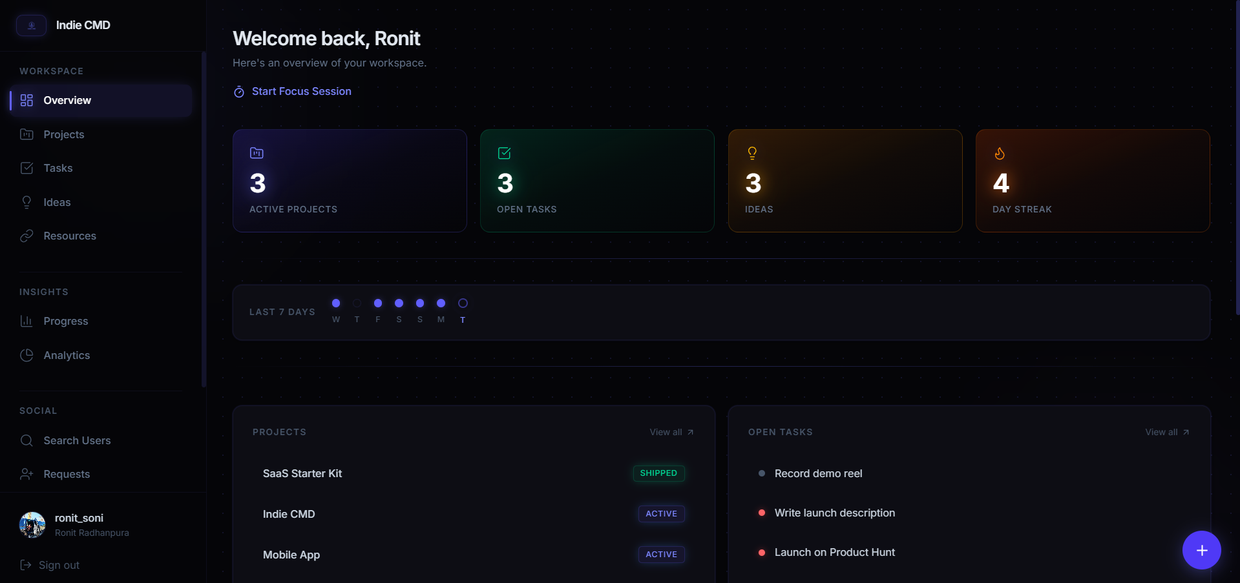1240x583 pixels.
Task: Open the Open Tasks stat card
Action: (x=597, y=181)
